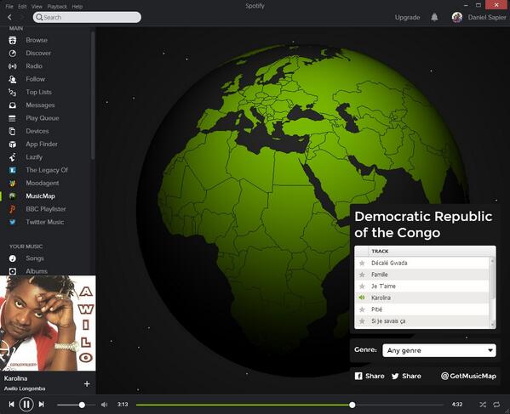Screen dimensions: 510x414
Task: Add Karolina with the plus icon
Action: [87, 383]
